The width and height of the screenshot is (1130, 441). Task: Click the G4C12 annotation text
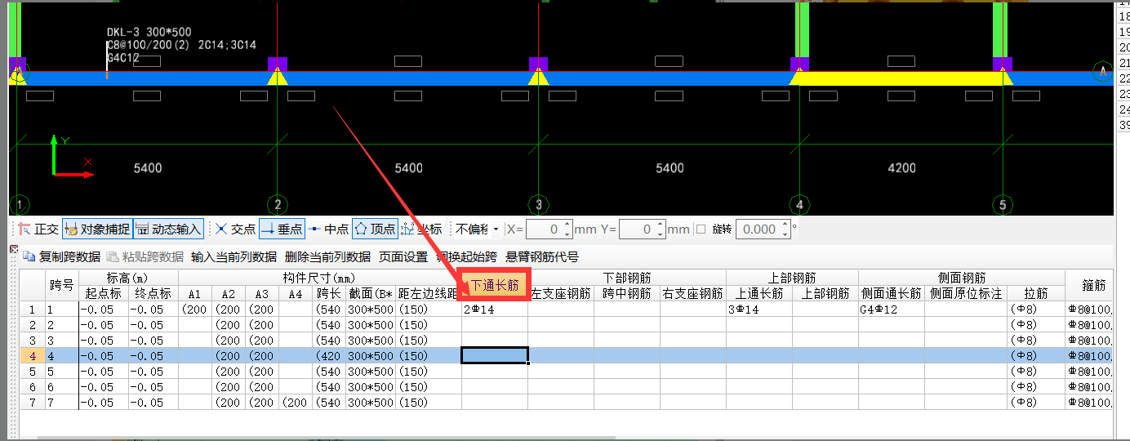122,59
